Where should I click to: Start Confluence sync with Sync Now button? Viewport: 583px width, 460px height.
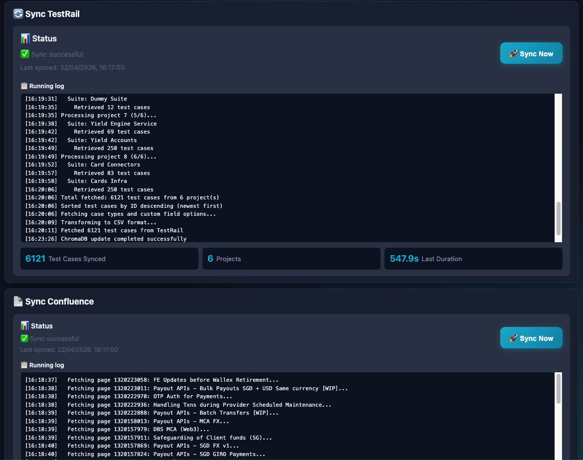point(531,338)
